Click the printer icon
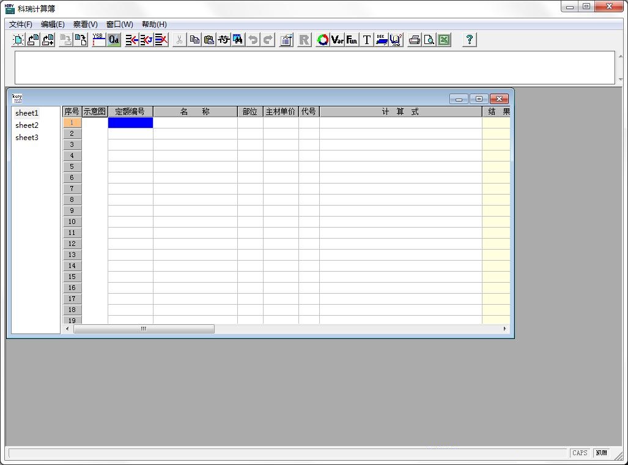 (415, 40)
